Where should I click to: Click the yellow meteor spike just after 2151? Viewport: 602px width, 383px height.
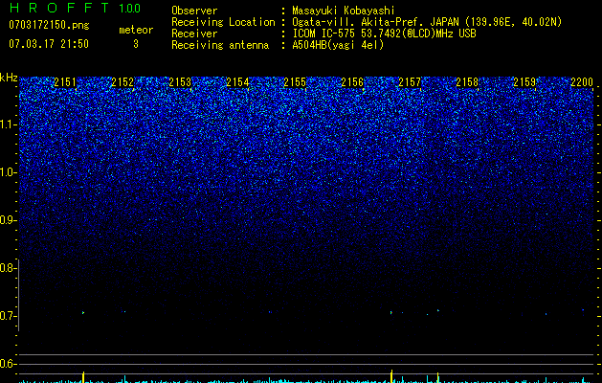pyautogui.click(x=83, y=377)
